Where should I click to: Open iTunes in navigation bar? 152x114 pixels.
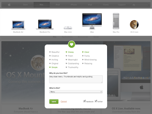[x=106, y=5]
